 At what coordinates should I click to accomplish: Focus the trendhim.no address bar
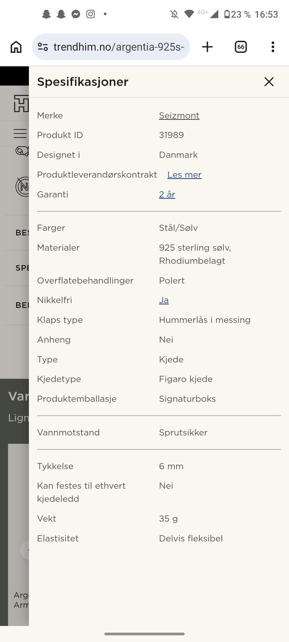point(119,47)
